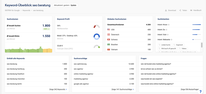Click the Österreich country name
Screen dimensions: 206x94
click(115, 35)
